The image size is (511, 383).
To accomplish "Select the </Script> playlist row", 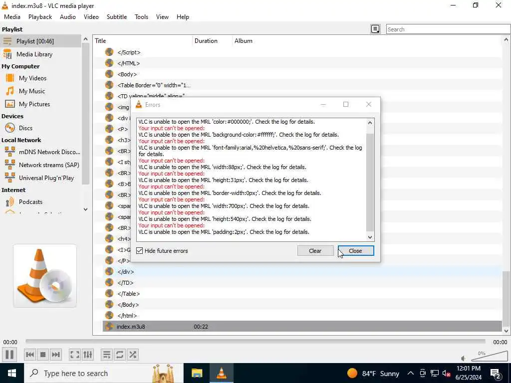I will pyautogui.click(x=302, y=52).
